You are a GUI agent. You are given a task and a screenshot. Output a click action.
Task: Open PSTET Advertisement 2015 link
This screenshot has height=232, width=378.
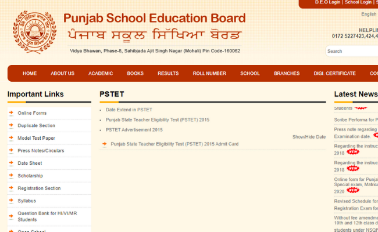tap(134, 129)
